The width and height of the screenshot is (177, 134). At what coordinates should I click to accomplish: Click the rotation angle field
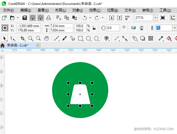113,28
